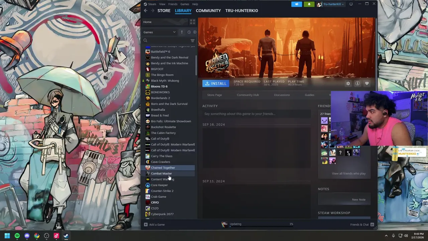Select the BIGFOOT game icon
428x241 pixels.
tap(148, 69)
